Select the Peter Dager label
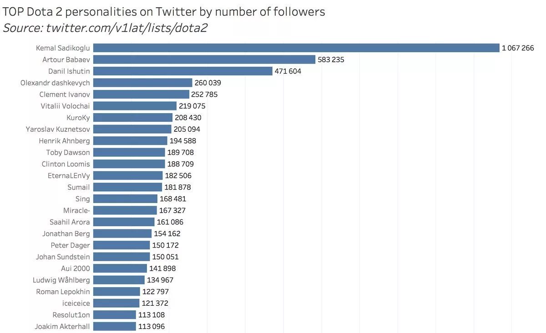Screen dimensions: 546x333 coord(70,245)
